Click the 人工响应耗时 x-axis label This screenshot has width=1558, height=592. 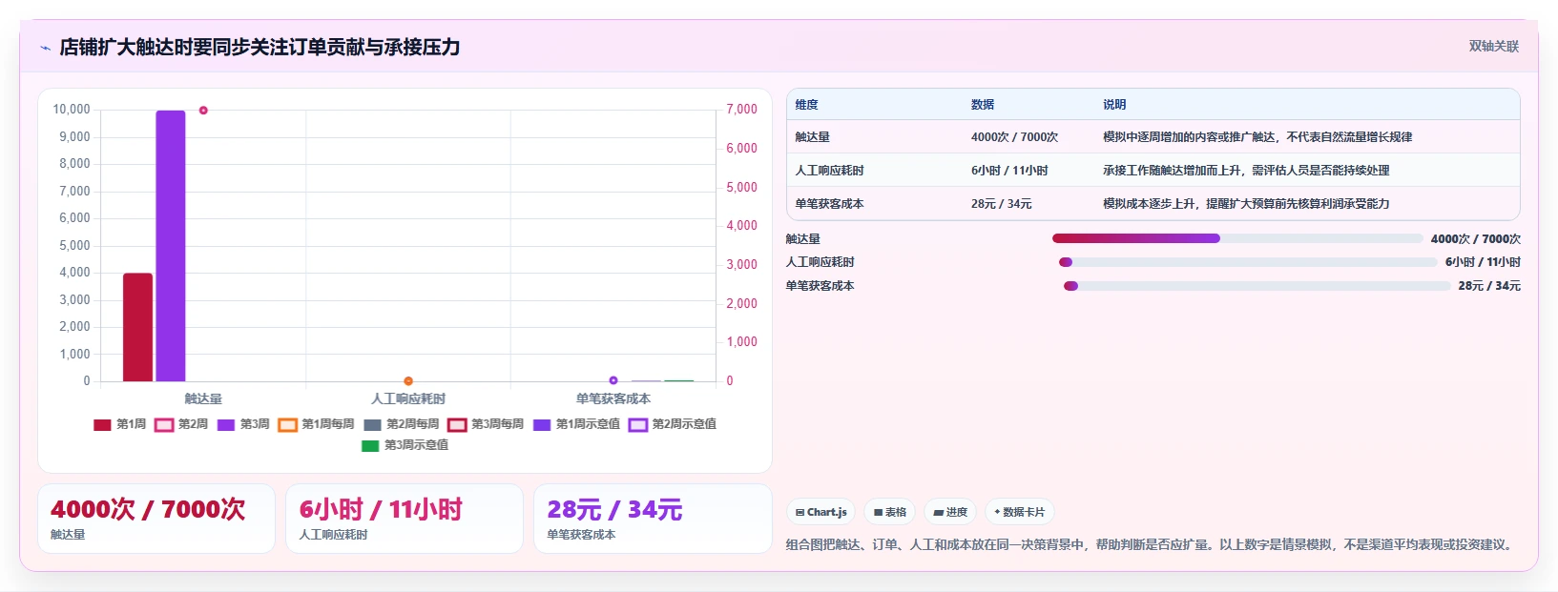pos(408,398)
